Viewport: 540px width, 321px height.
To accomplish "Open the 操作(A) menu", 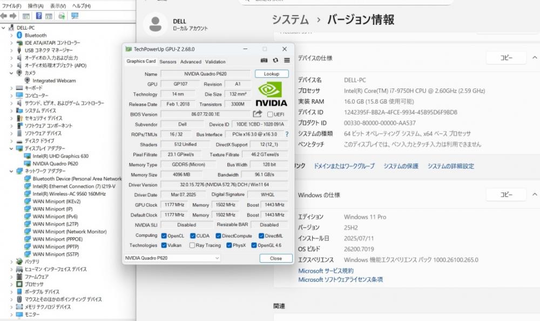I will click(x=36, y=6).
